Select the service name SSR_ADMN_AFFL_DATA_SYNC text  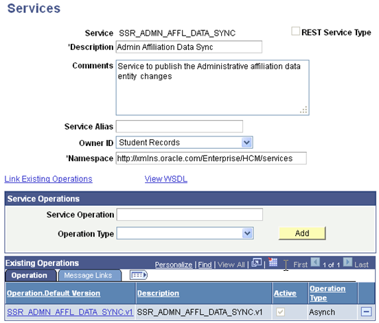coord(177,33)
